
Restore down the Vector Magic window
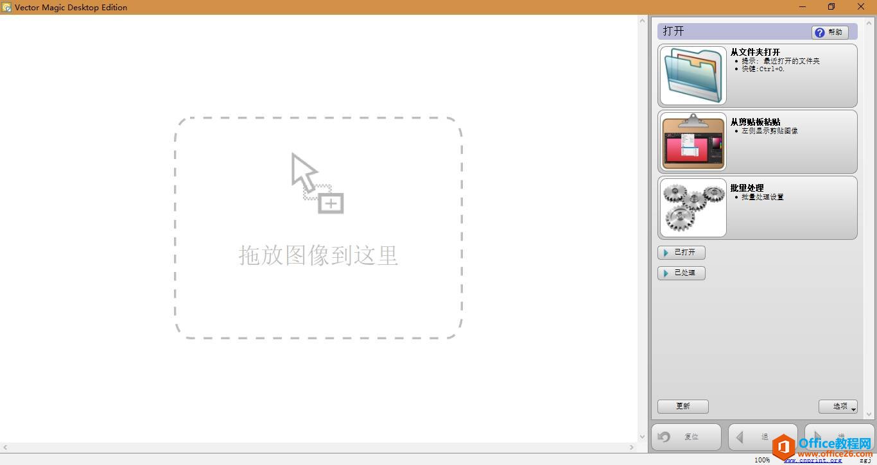coord(831,7)
